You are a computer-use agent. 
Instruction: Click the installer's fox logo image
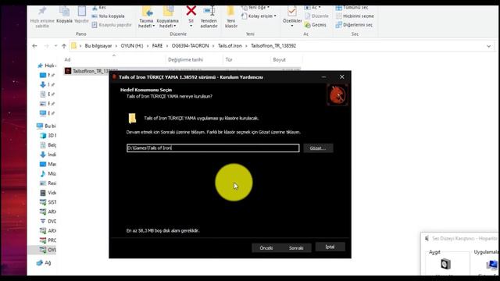click(337, 95)
